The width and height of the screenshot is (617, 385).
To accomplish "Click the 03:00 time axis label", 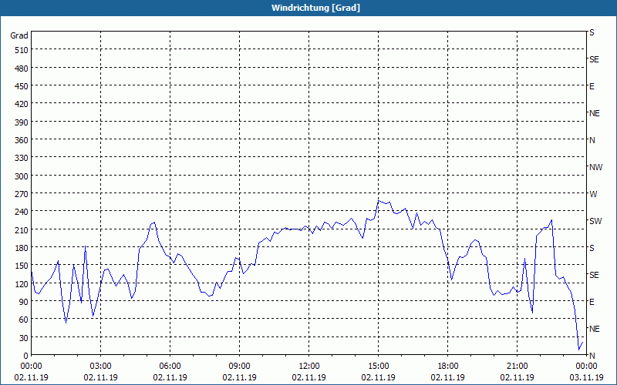I will click(x=100, y=367).
